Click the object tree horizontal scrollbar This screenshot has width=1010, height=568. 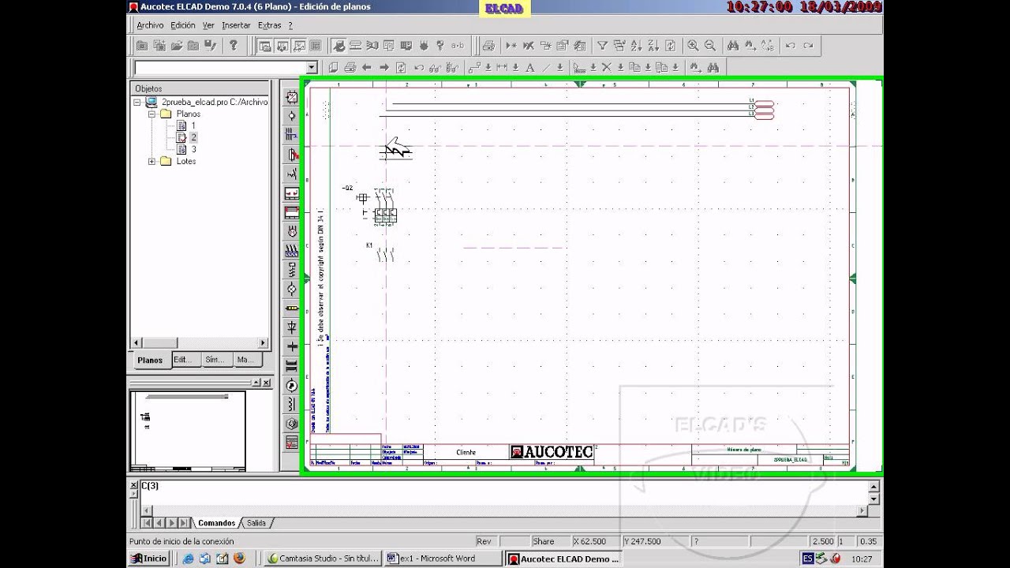199,342
